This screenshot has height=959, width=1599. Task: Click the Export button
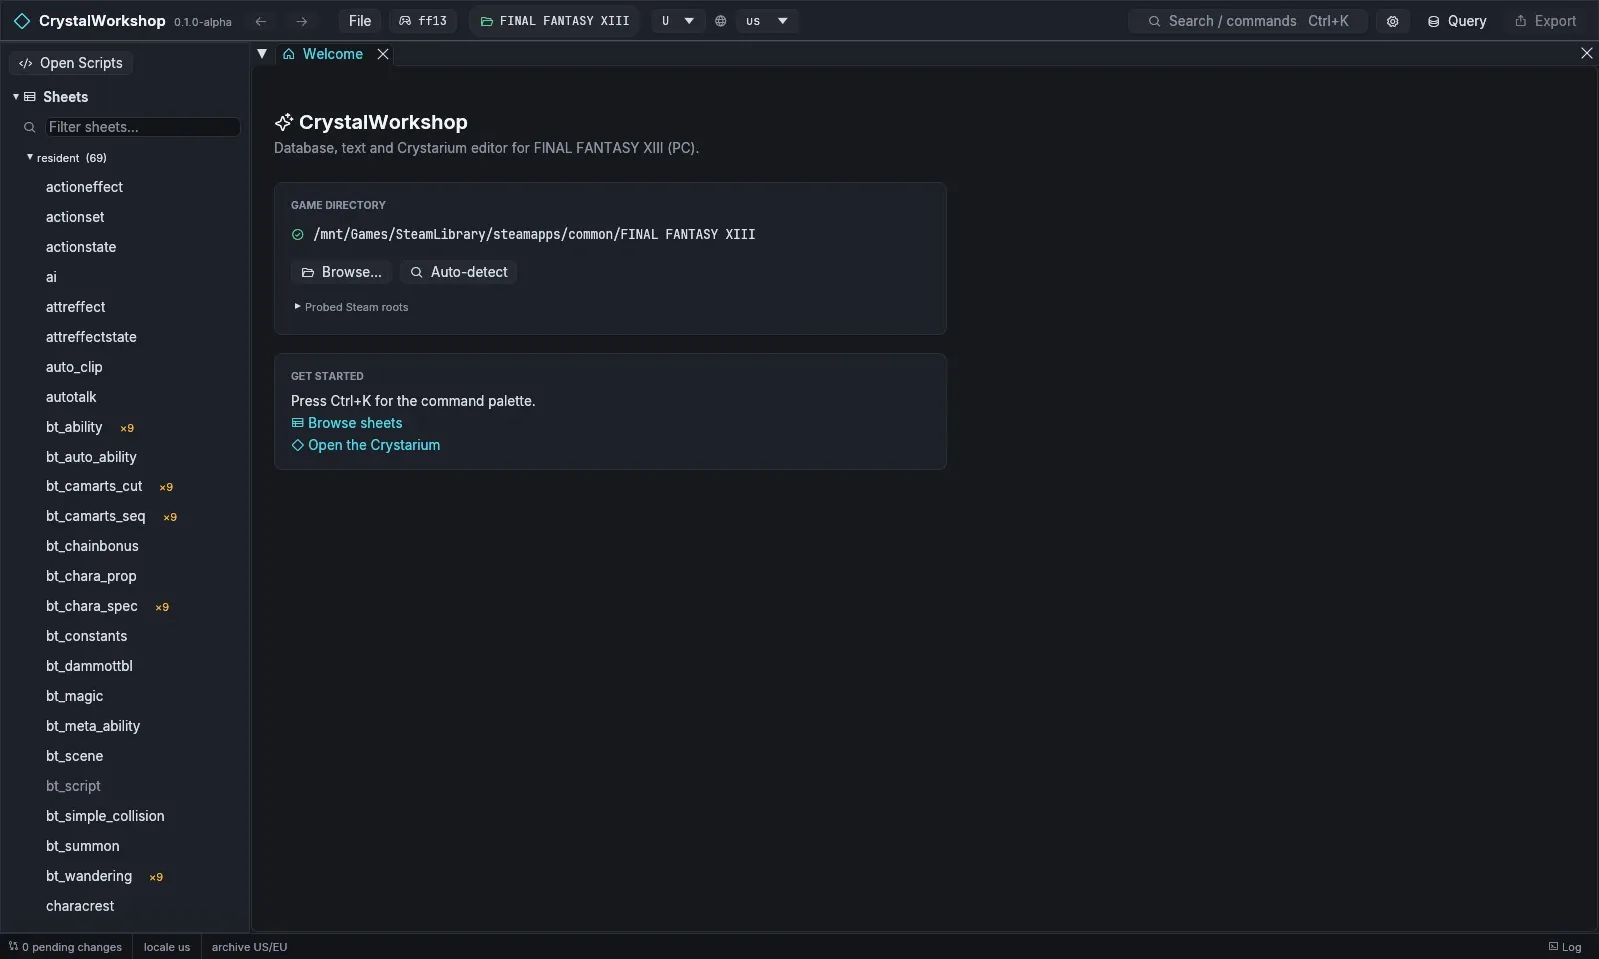click(x=1545, y=21)
